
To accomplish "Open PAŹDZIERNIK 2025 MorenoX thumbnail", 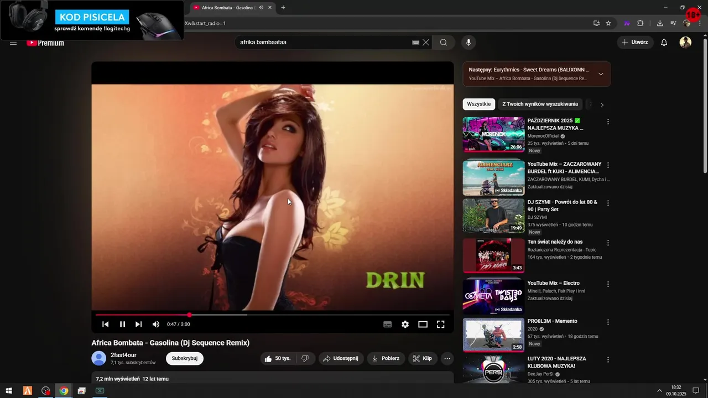I will pyautogui.click(x=493, y=134).
